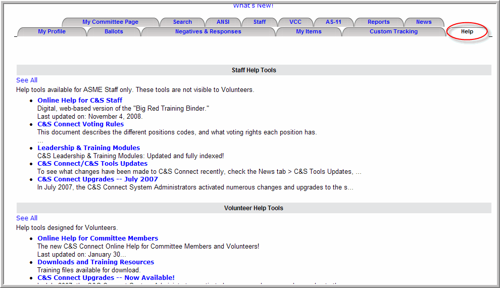The height and width of the screenshot is (288, 500).
Task: Click text 'Help tools designed for Volunteers.'
Action: point(67,227)
